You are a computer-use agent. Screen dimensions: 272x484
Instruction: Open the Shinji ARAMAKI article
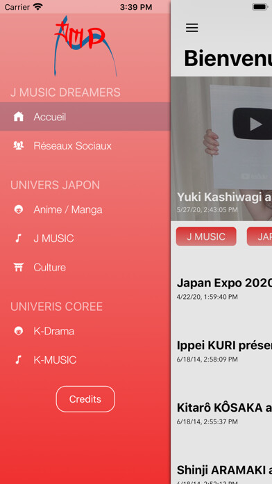coord(224,470)
